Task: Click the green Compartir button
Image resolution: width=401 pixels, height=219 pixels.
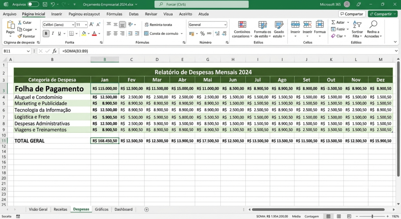Action: click(x=383, y=14)
